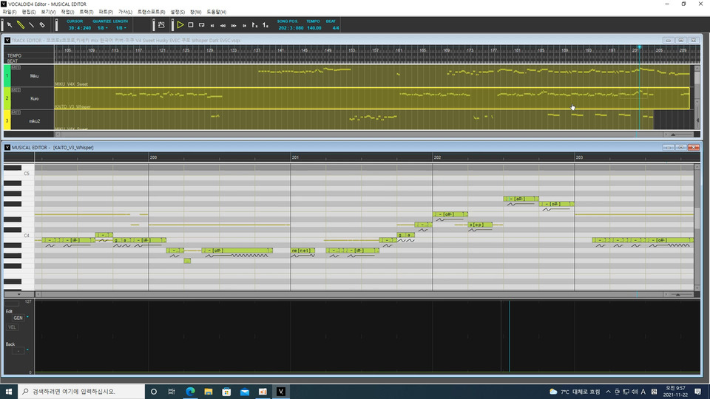This screenshot has width=710, height=399.
Task: Click the Musical Editor horizontal scrollbar left arrow
Action: pos(38,295)
